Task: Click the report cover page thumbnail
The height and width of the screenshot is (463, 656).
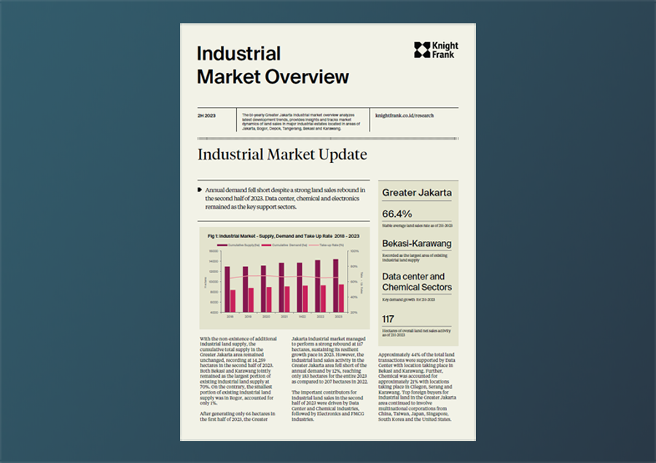Action: tap(328, 232)
